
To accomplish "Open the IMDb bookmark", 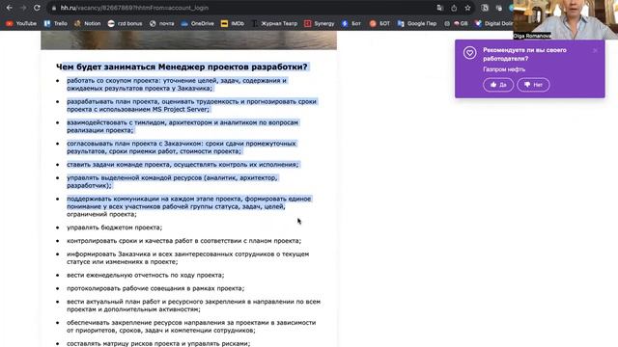I will coord(233,23).
